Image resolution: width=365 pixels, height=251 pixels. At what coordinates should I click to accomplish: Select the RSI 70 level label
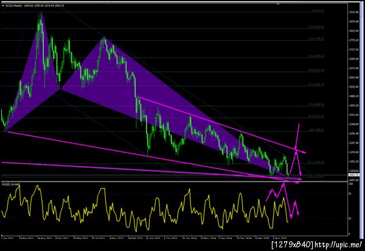[350, 193]
